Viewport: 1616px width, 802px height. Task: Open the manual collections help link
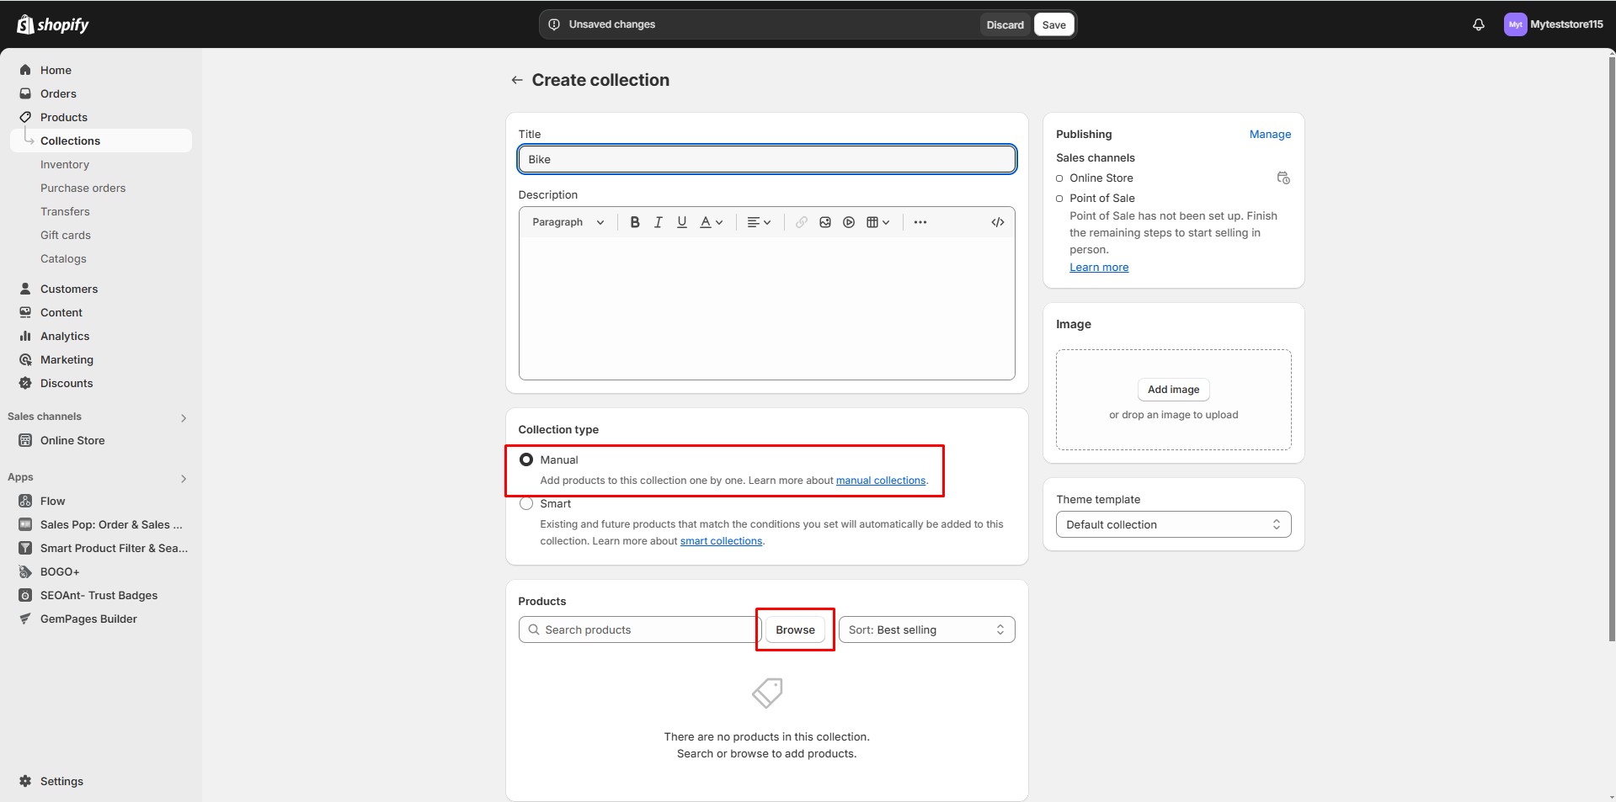pyautogui.click(x=880, y=480)
